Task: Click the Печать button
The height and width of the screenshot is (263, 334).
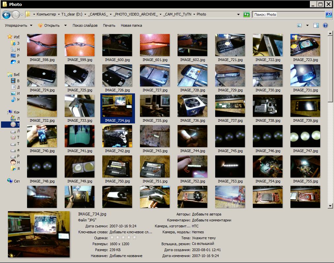Action: click(x=109, y=25)
